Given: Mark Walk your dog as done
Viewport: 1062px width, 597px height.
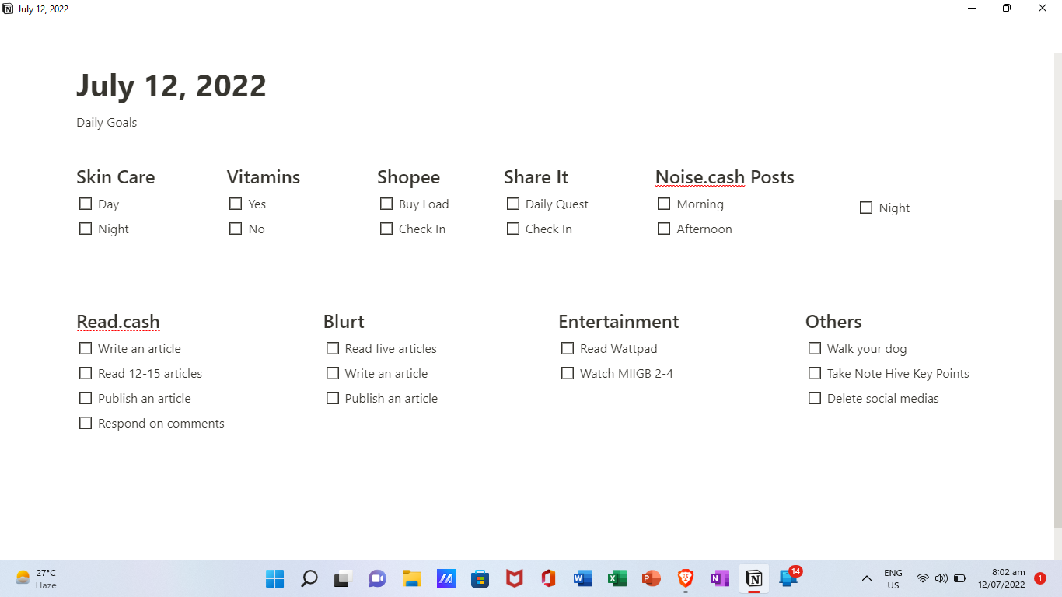Looking at the screenshot, I should tap(815, 348).
